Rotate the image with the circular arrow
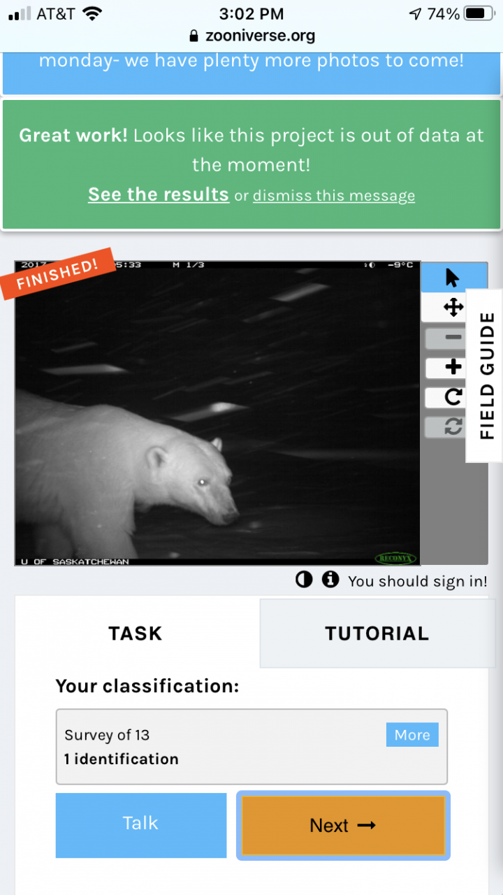The image size is (503, 895). (453, 397)
